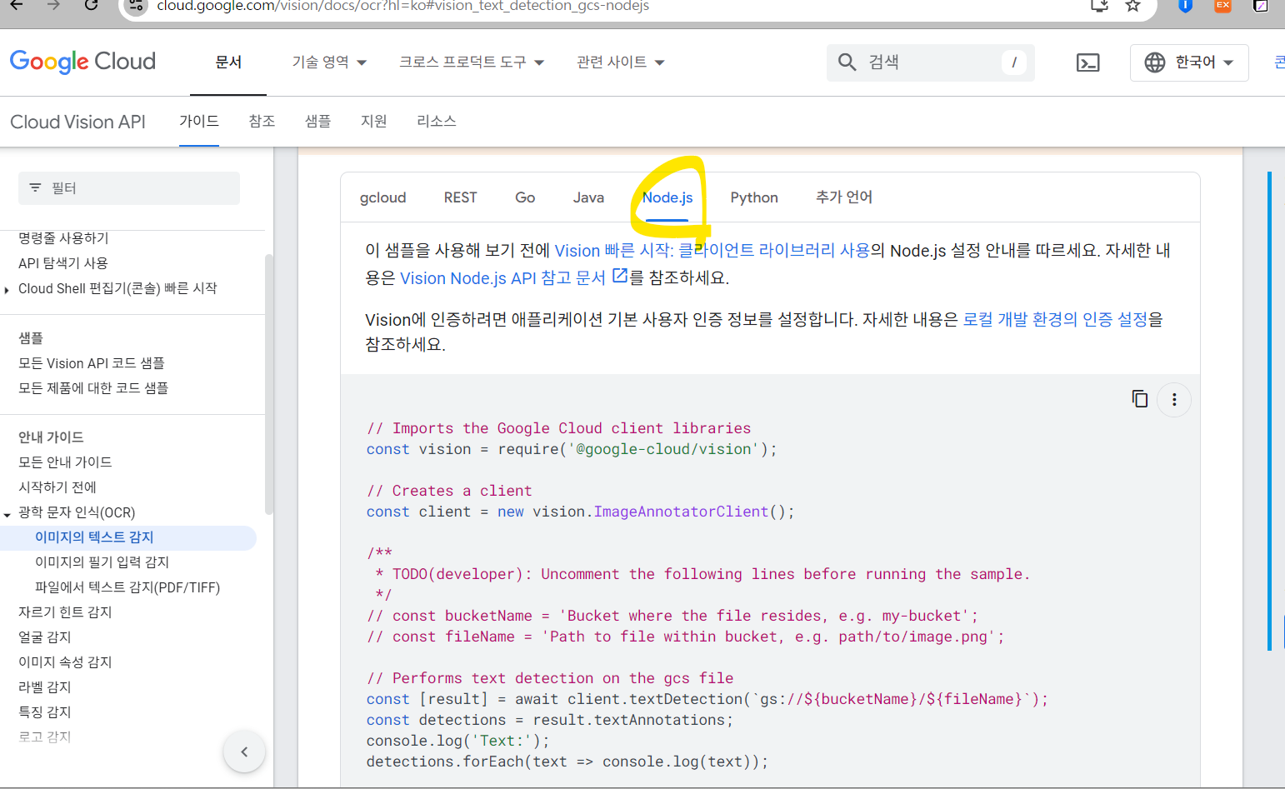
Task: Select 이미지의 텍스트 감지 sidebar item
Action: point(128,537)
